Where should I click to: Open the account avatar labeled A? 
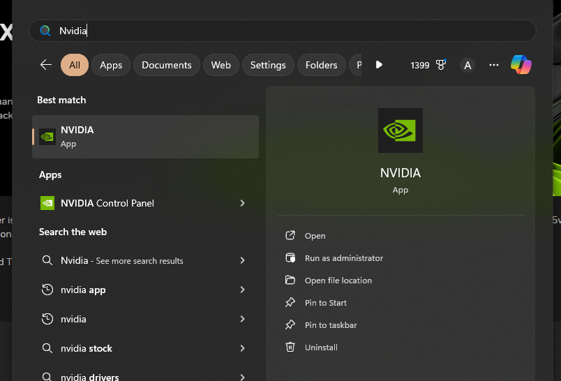coord(467,65)
